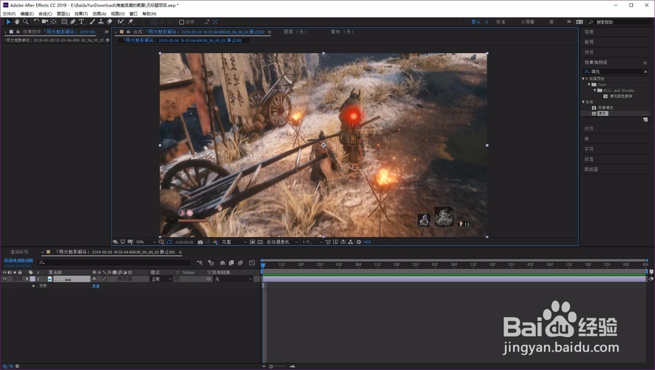Click the layer 1 label color swatch

(32, 279)
